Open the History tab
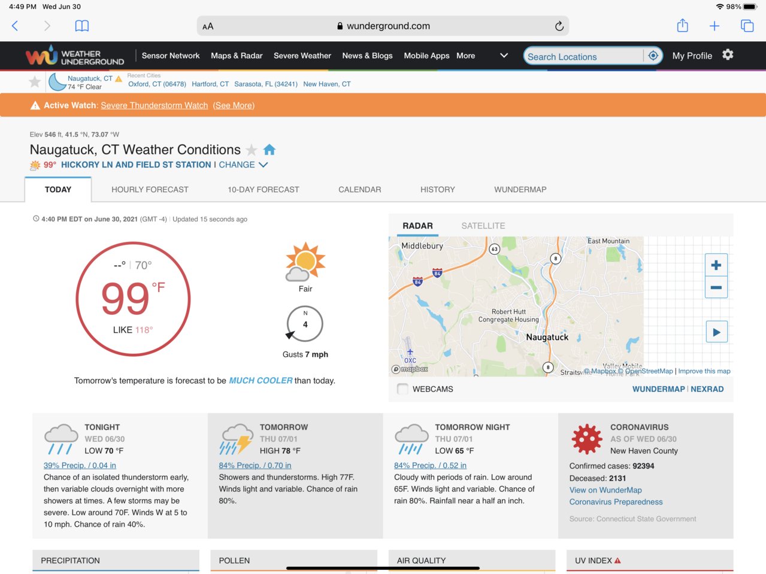 [x=438, y=190]
